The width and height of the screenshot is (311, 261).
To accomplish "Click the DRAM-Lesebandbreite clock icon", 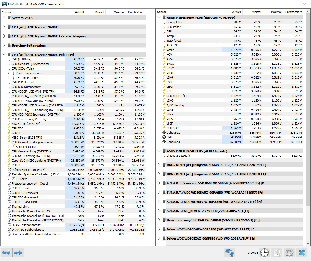I will pyautogui.click(x=9, y=225).
